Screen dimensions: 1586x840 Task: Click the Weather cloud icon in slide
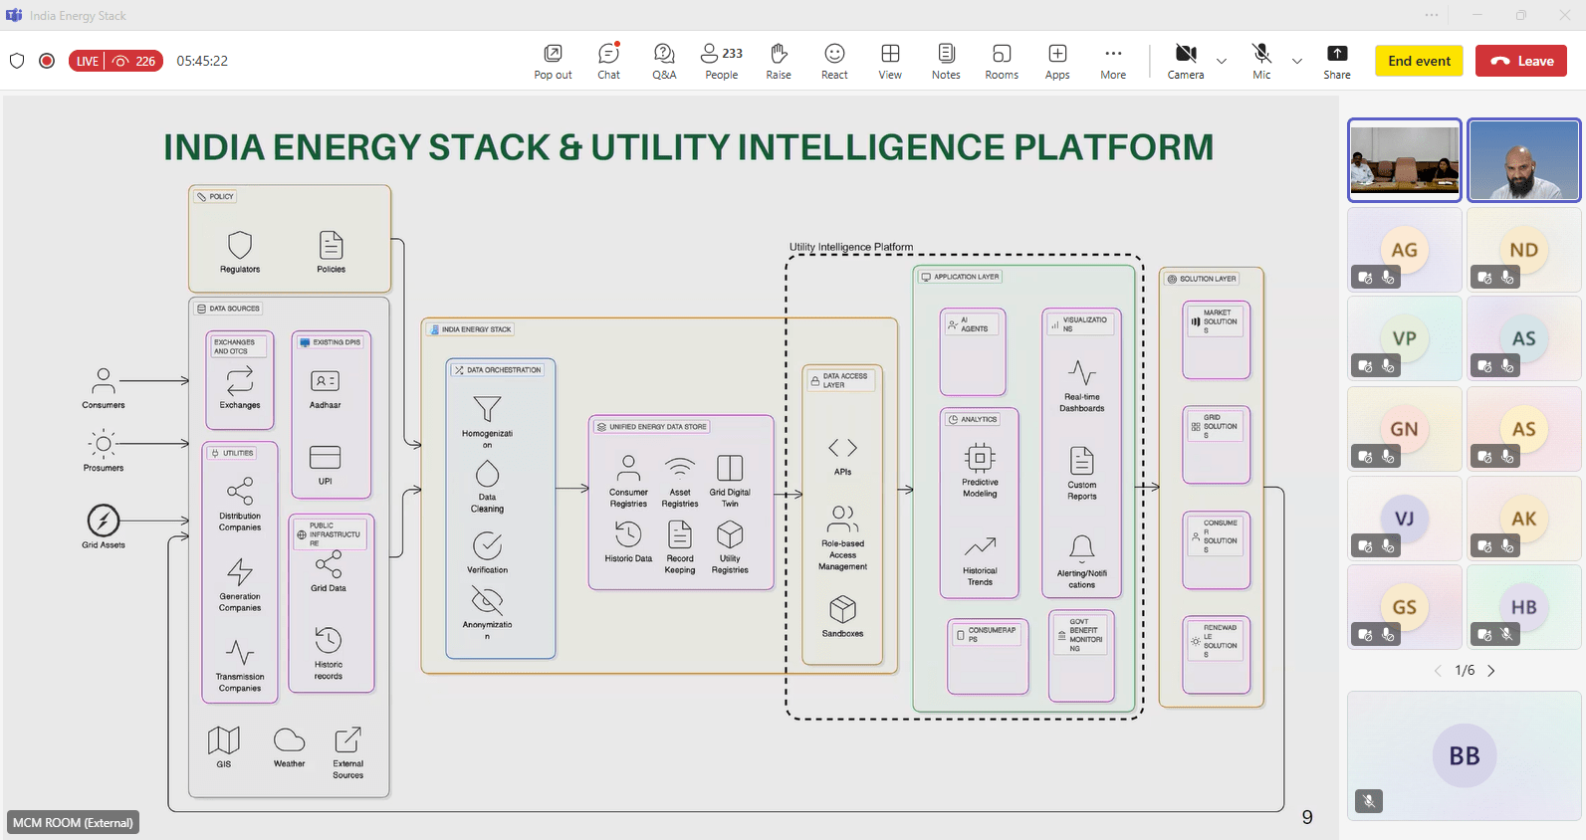(289, 740)
